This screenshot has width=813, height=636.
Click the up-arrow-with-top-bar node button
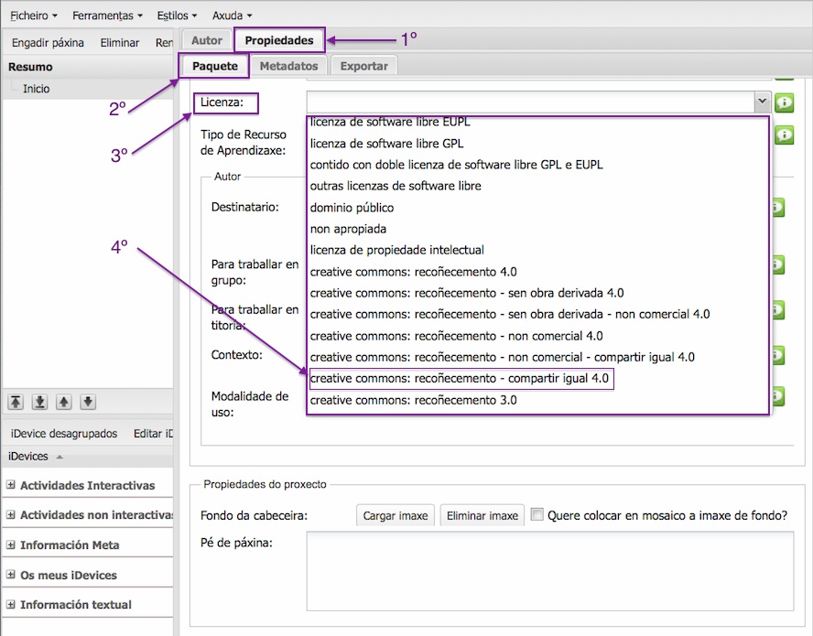tap(16, 402)
